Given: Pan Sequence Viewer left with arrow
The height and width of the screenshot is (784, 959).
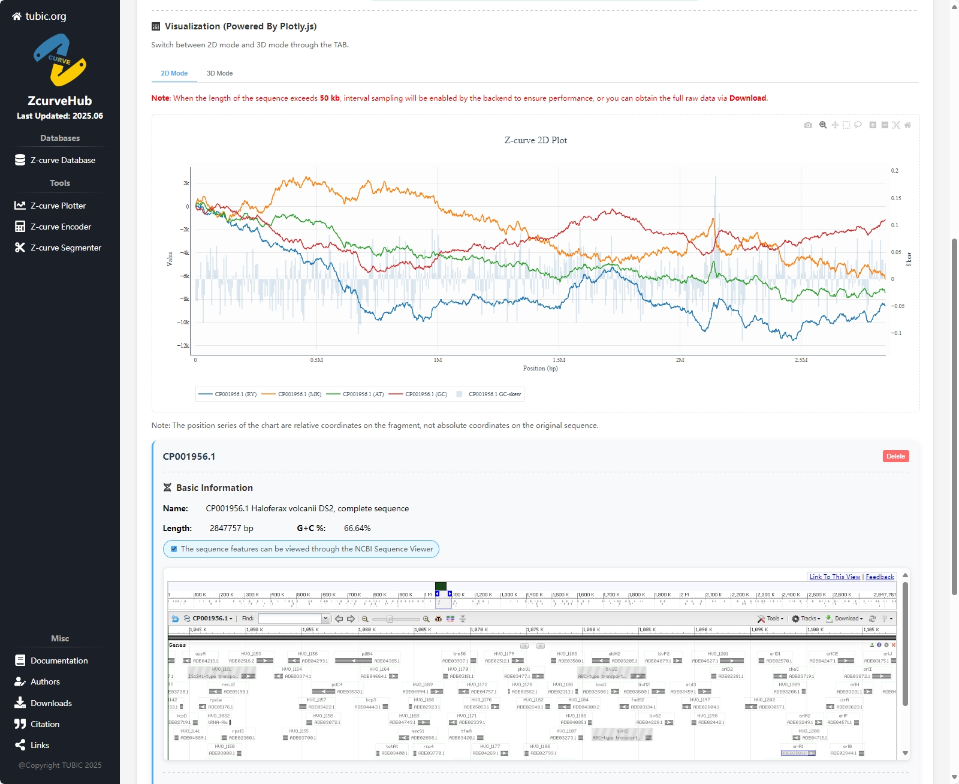Looking at the screenshot, I should point(339,619).
